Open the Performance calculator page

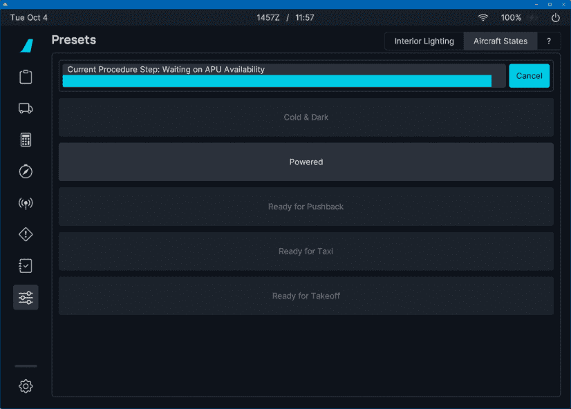point(26,140)
